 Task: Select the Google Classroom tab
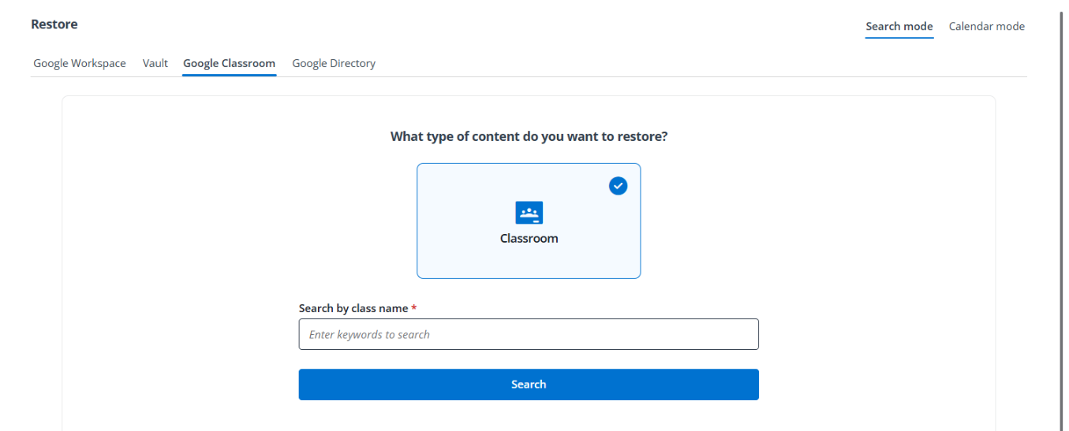[229, 63]
